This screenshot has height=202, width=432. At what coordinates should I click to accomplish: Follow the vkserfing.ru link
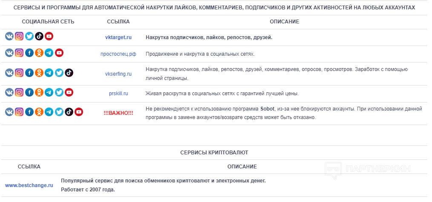tap(118, 74)
